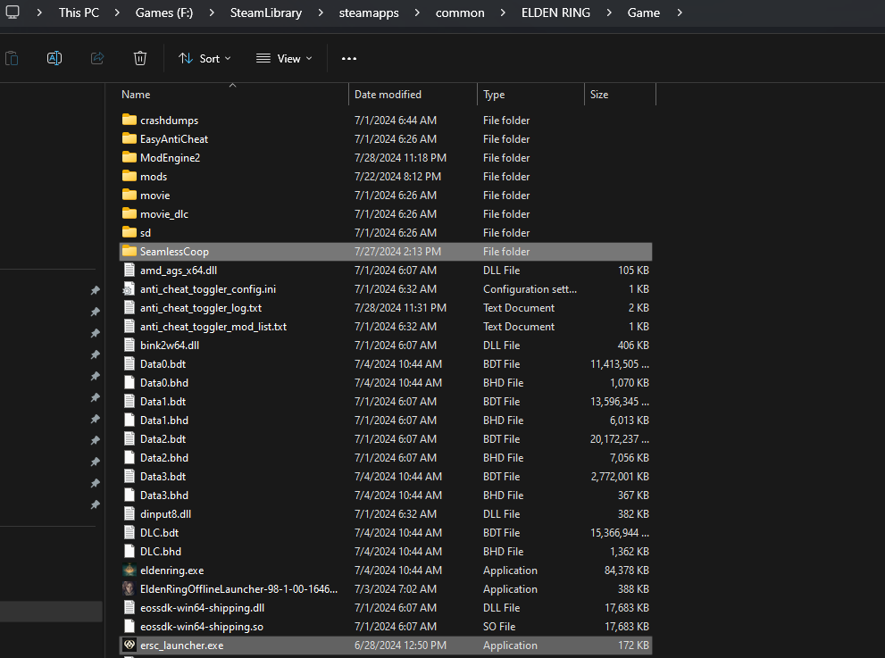This screenshot has height=658, width=885.
Task: Expand chevron after ELDEN RING breadcrumb
Action: (x=609, y=12)
